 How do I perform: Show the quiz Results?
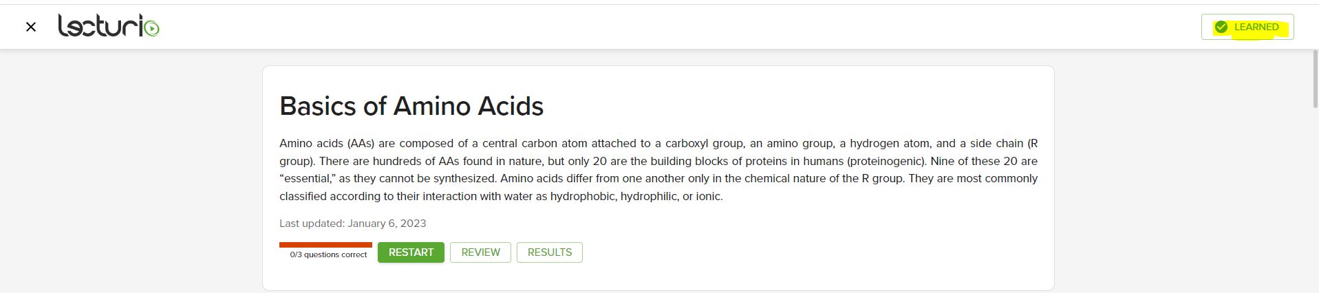click(549, 252)
